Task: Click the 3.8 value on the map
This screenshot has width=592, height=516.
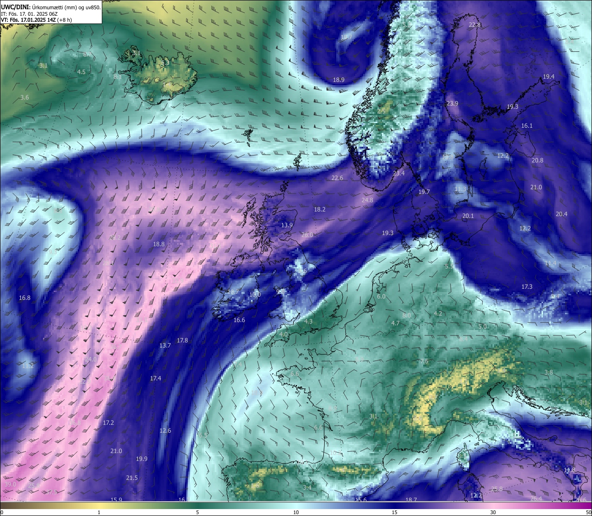Action: click(x=549, y=373)
